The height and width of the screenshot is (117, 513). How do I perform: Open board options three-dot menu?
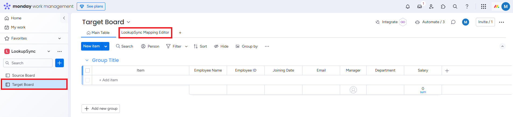pos(501,22)
